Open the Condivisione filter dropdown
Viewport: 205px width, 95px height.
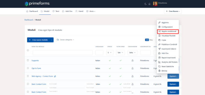point(132,53)
